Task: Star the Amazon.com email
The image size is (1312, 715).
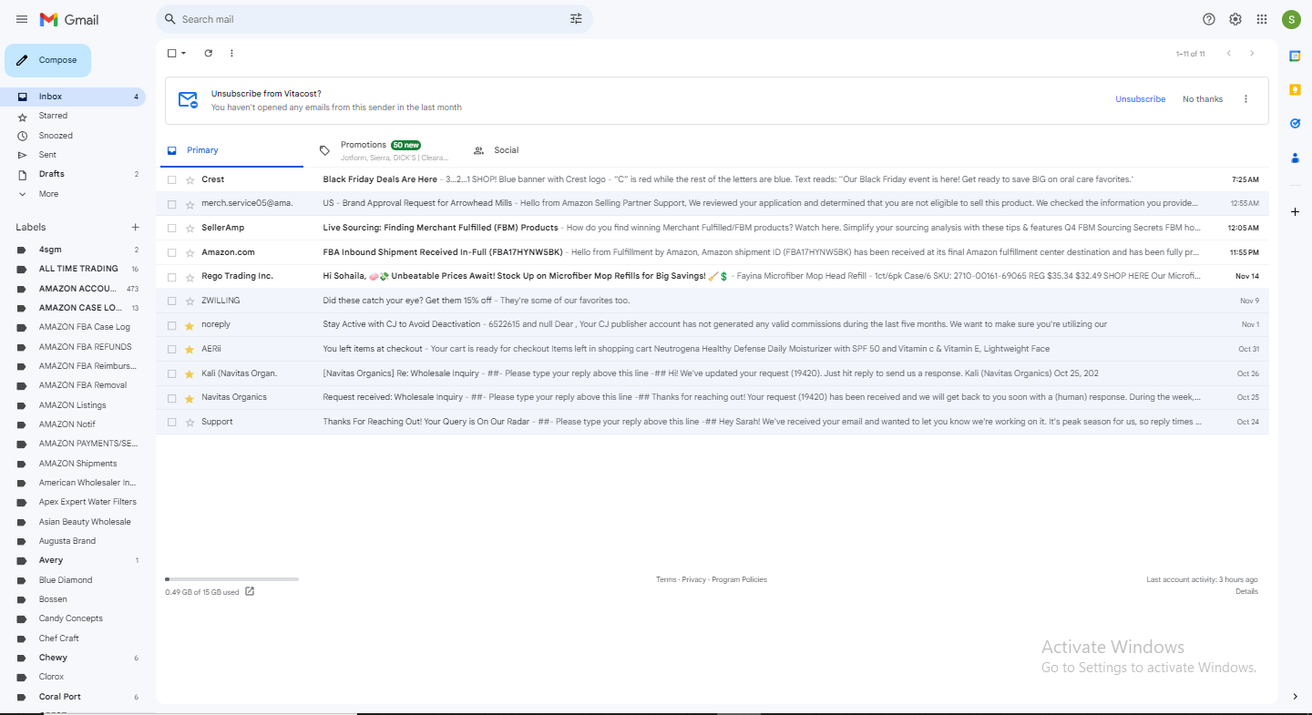Action: [x=190, y=252]
